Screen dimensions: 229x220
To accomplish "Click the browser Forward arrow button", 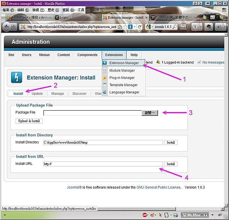I will coord(13,27).
